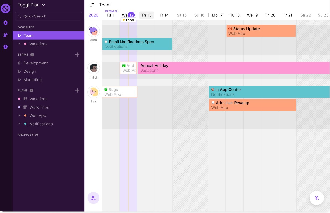This screenshot has width=330, height=213.
Task: Click the Quick Search field
Action: click(x=48, y=16)
